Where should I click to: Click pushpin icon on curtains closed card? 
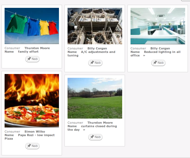click(x=92, y=137)
